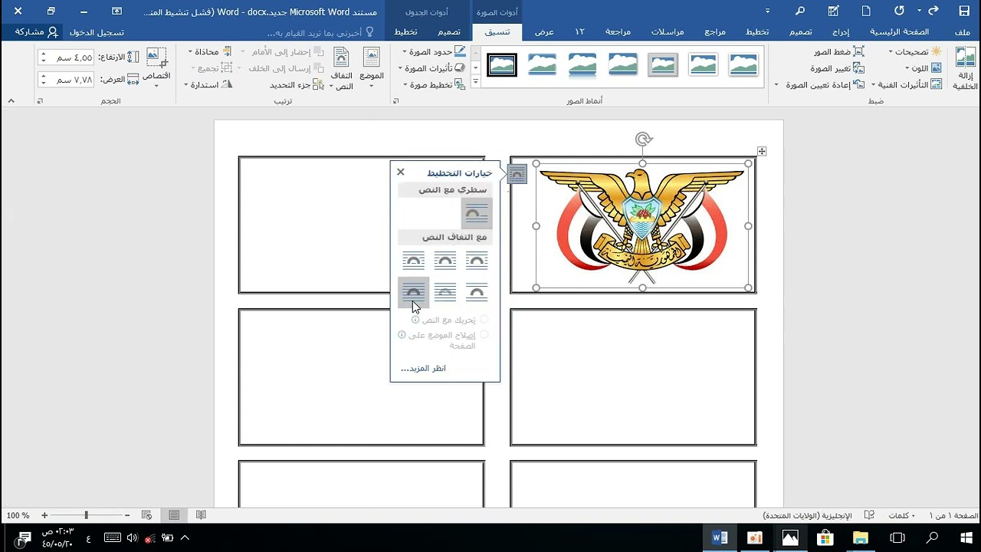Switch to the Insert (إدراج) tab
This screenshot has width=981, height=552.
[x=841, y=32]
